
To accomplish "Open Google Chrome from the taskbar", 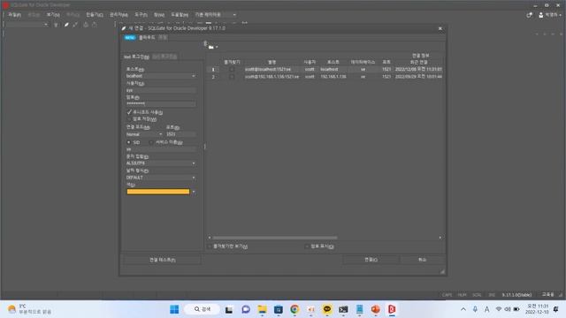I will tap(294, 309).
